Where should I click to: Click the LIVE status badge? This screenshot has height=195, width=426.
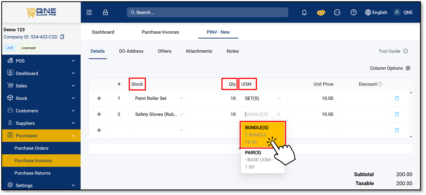[10, 48]
